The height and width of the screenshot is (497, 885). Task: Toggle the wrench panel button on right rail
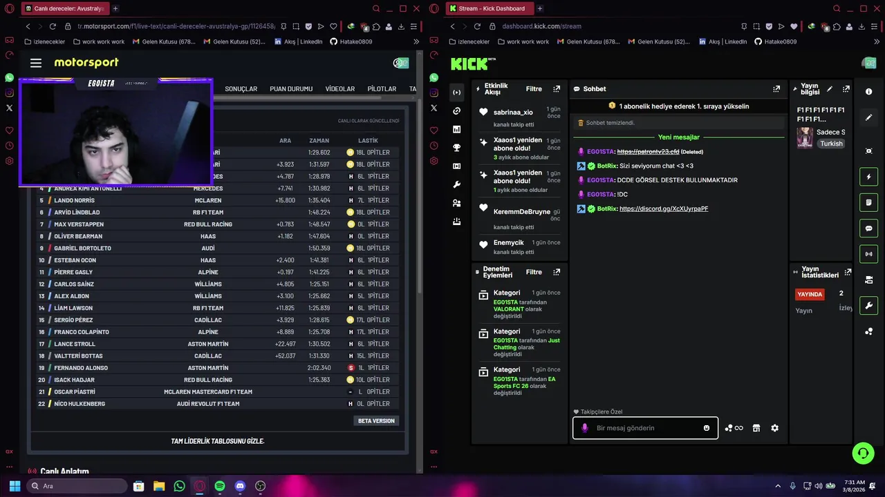coord(869,306)
